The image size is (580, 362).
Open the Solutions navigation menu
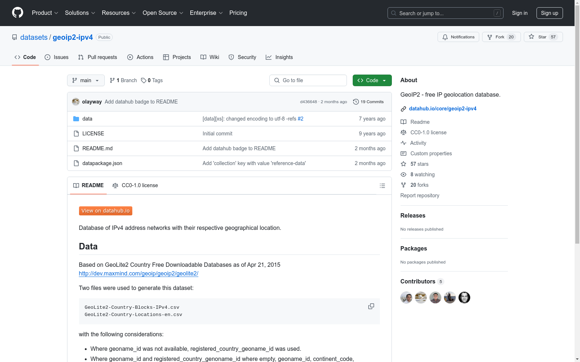click(x=80, y=13)
